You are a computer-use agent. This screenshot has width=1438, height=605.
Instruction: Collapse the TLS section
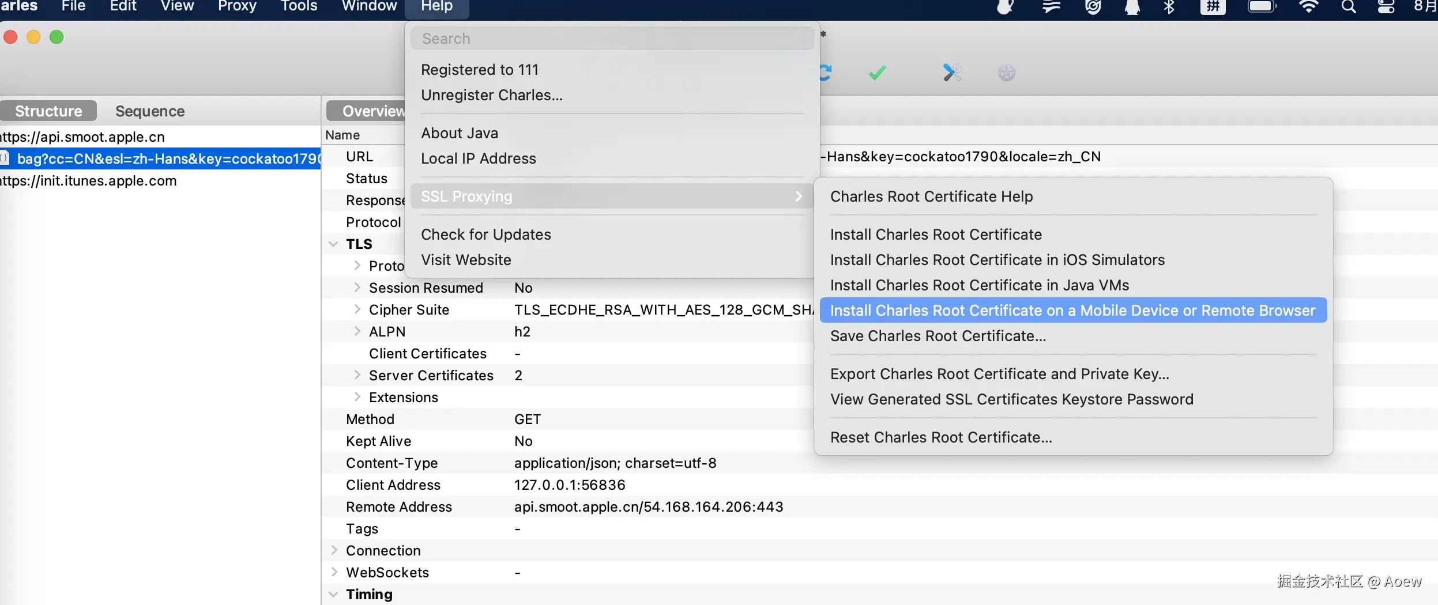pyautogui.click(x=333, y=244)
